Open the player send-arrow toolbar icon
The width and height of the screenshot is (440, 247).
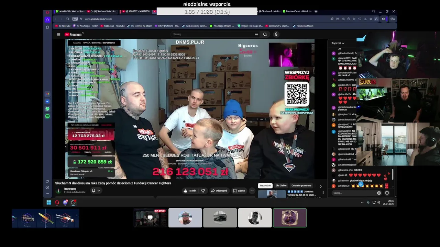(354, 19)
